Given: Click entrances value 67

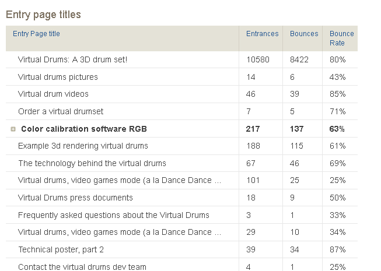Looking at the screenshot, I should [251, 164].
